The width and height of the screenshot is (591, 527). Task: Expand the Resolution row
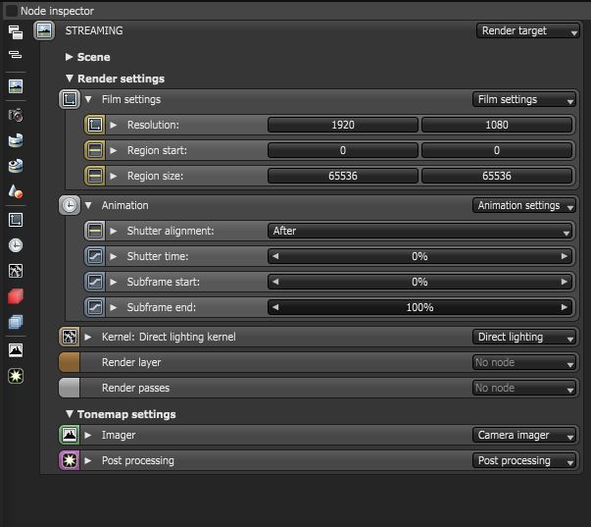pos(114,126)
